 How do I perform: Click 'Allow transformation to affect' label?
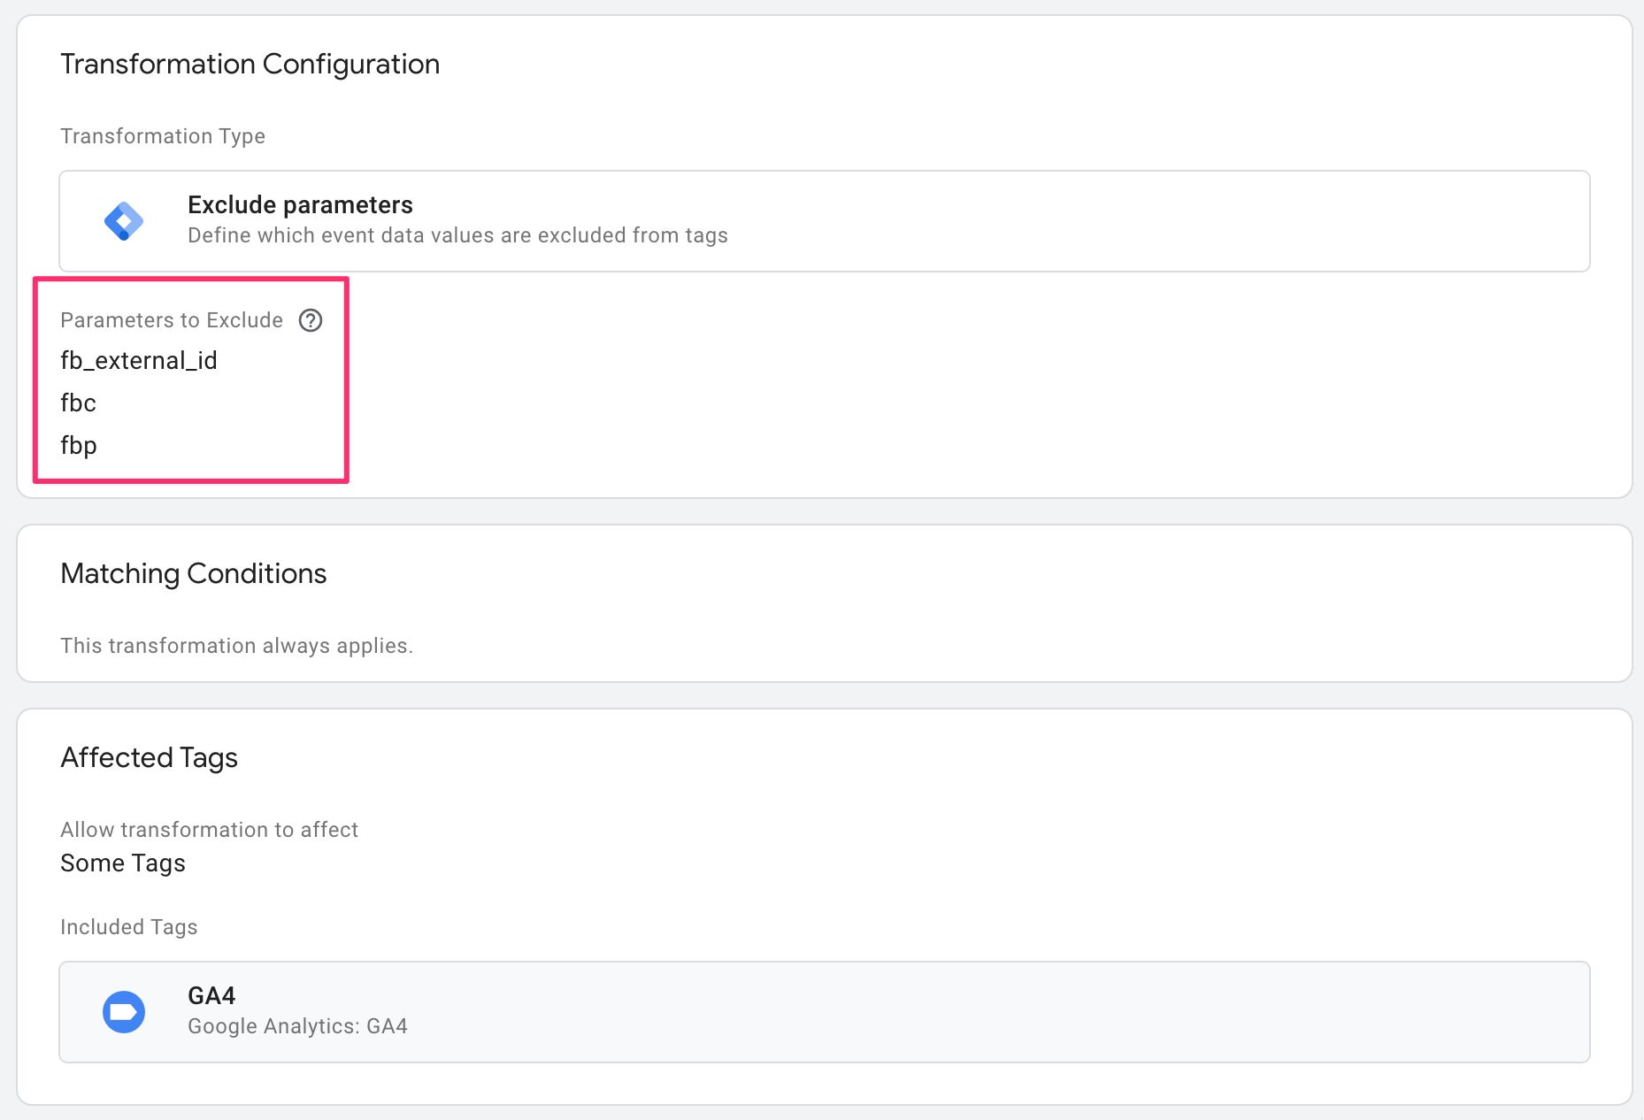tap(209, 830)
